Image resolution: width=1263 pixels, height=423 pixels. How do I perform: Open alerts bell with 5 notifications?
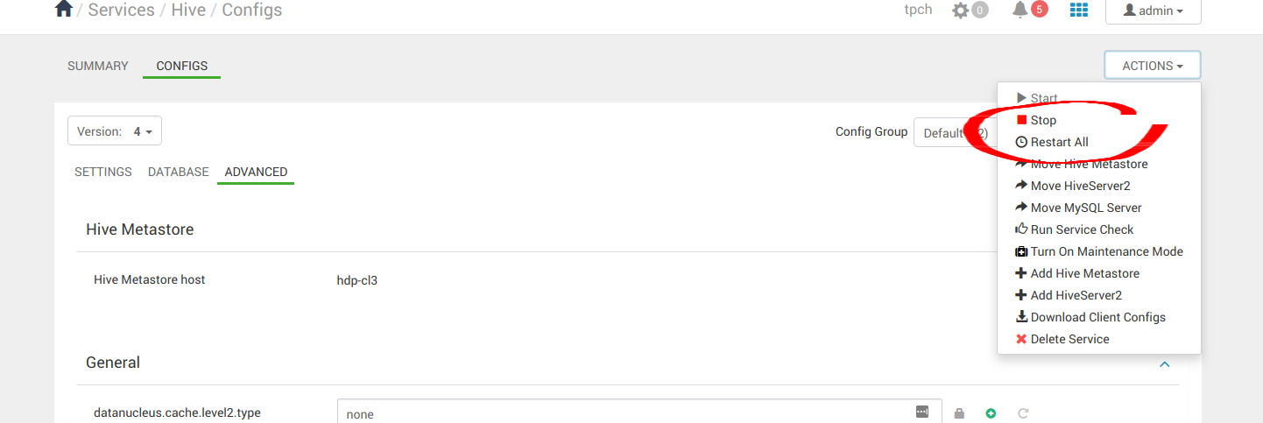click(1020, 10)
